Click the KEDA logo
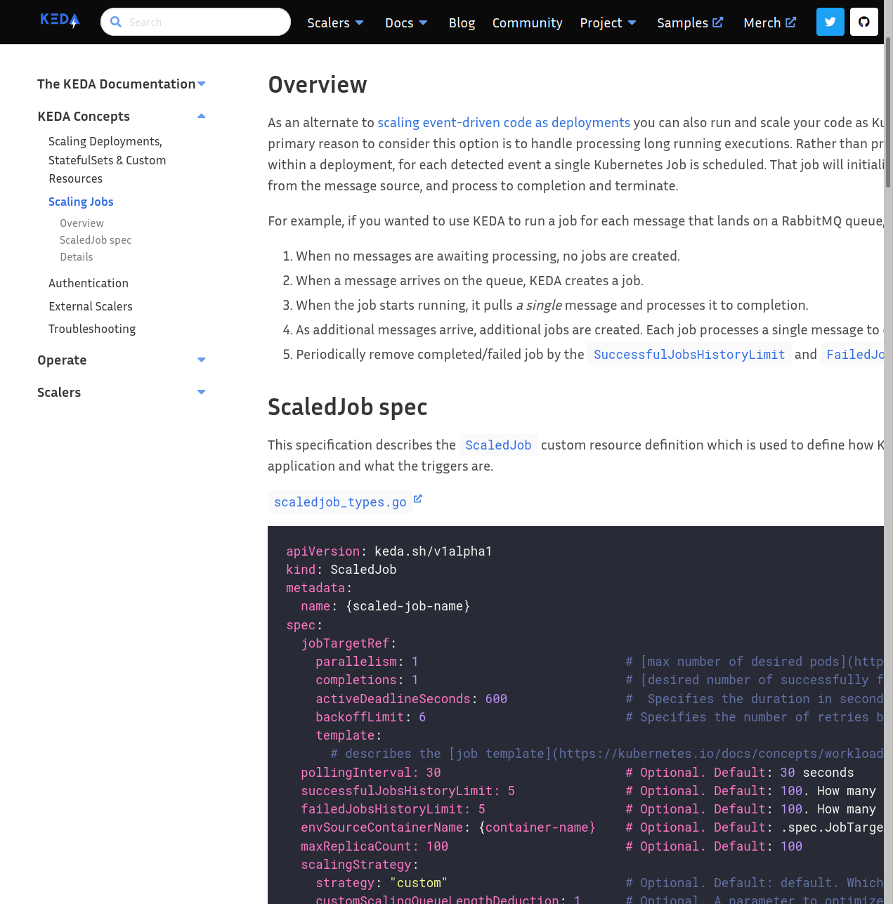The width and height of the screenshot is (893, 904). click(60, 20)
